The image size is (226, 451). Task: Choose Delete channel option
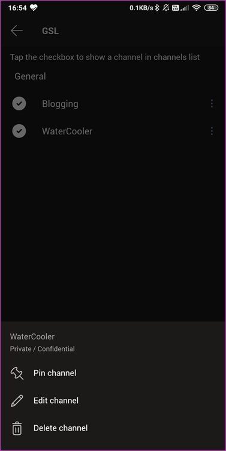pyautogui.click(x=61, y=428)
